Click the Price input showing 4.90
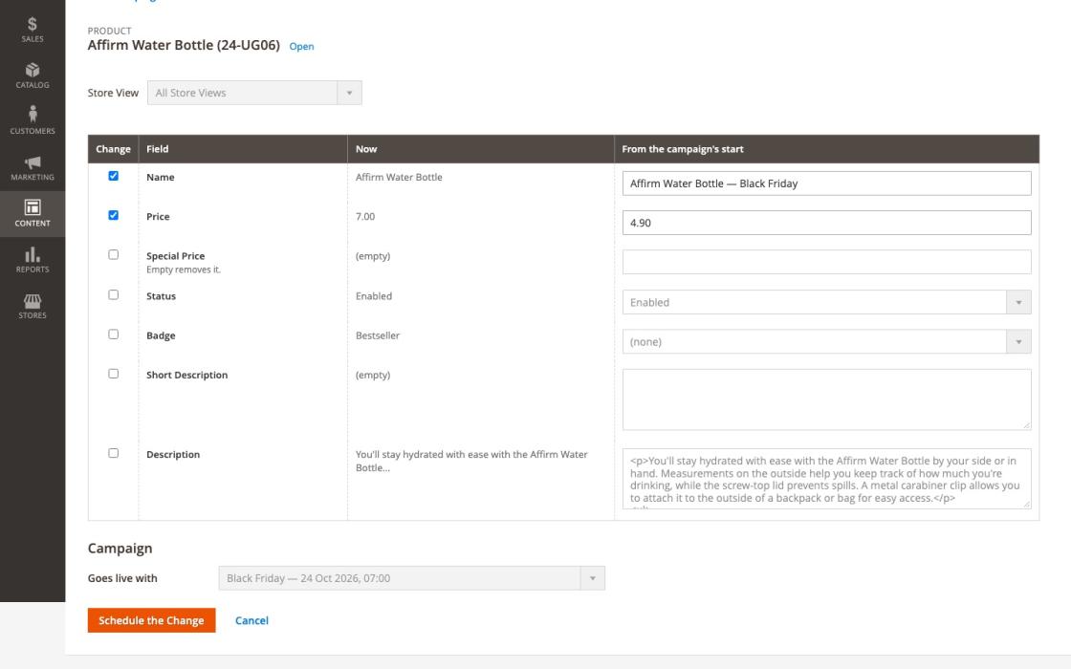The width and height of the screenshot is (1071, 669). click(x=826, y=224)
